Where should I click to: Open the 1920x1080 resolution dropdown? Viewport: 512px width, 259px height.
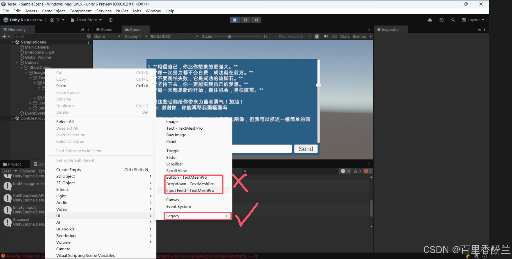click(x=174, y=36)
